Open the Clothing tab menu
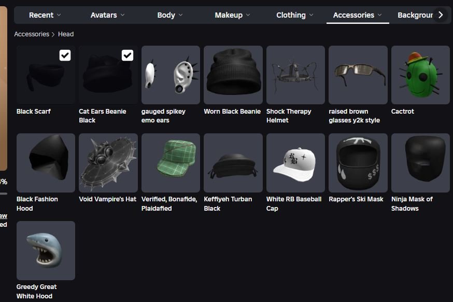The width and height of the screenshot is (453, 302). [x=295, y=15]
